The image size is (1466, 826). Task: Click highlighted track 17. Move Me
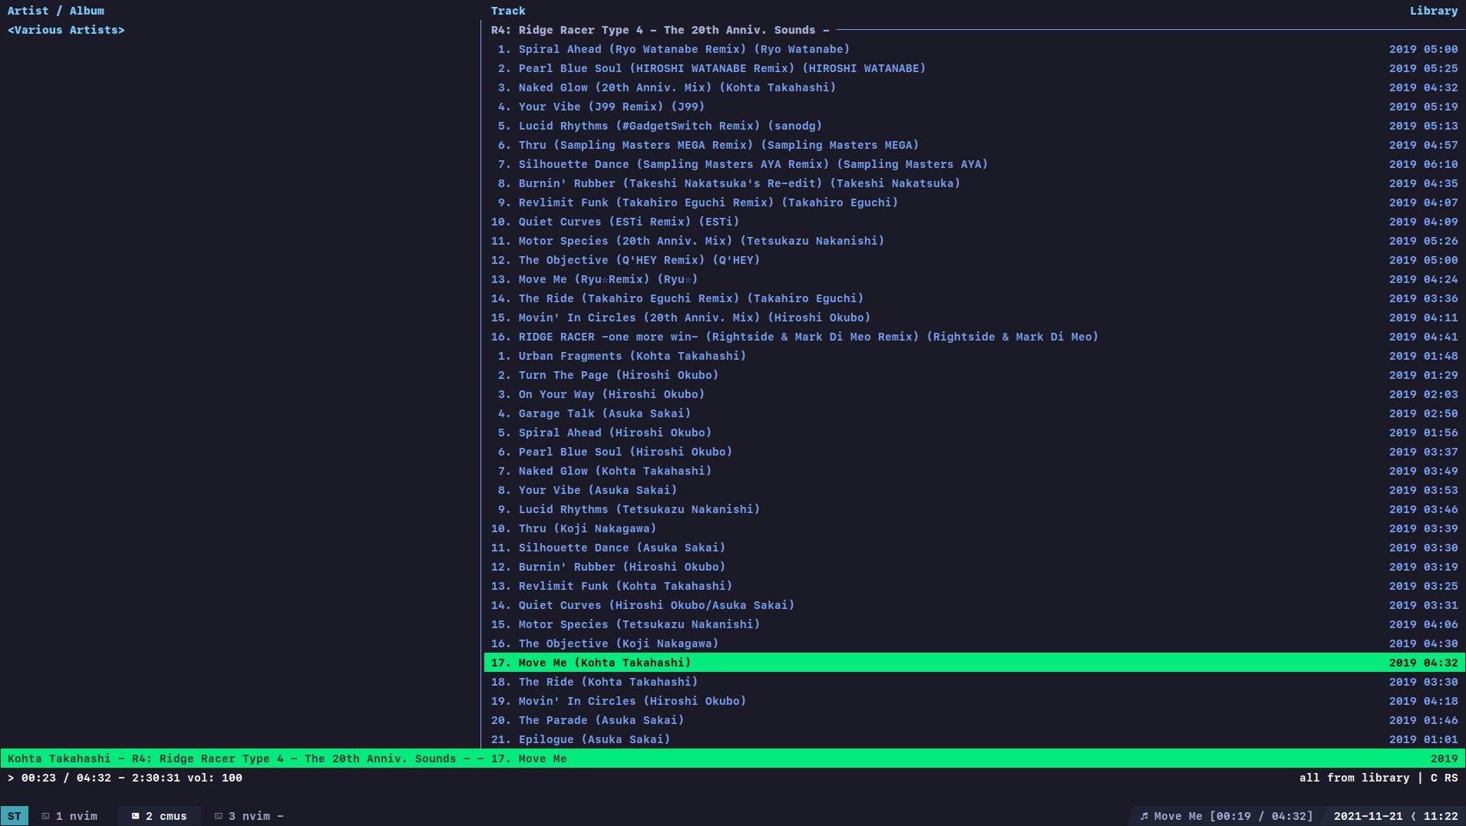point(975,663)
